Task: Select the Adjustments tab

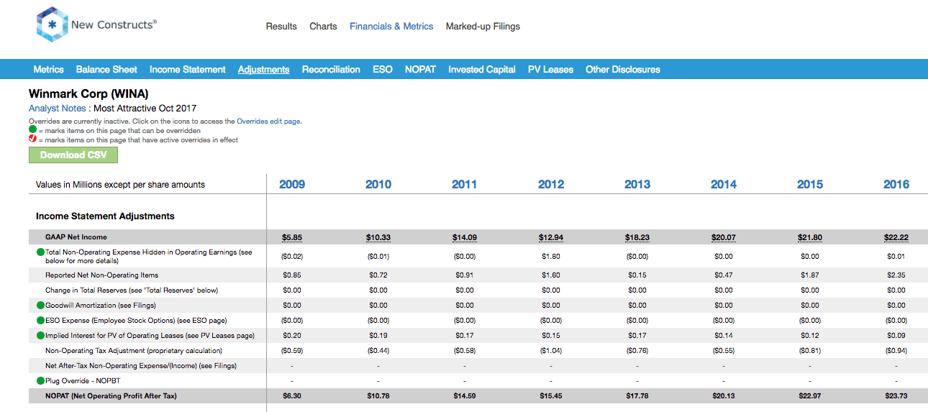Action: (x=264, y=70)
